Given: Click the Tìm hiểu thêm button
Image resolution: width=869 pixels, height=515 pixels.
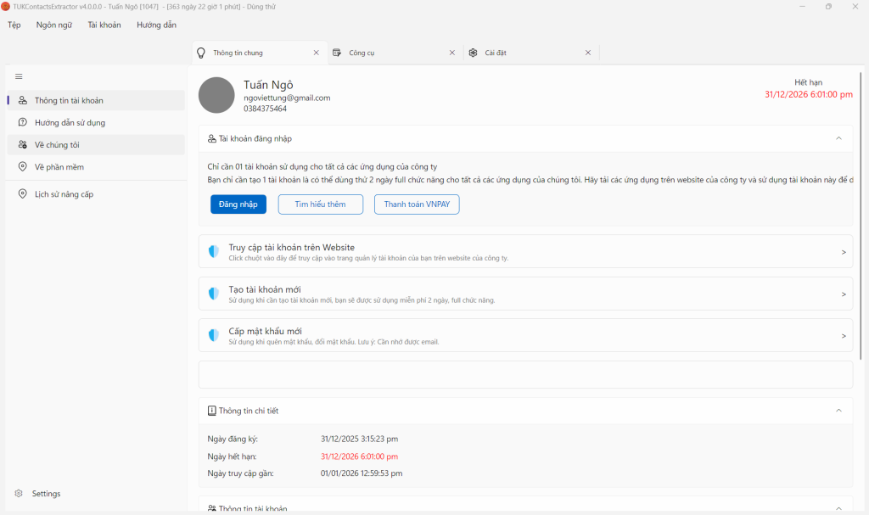Looking at the screenshot, I should tap(321, 204).
